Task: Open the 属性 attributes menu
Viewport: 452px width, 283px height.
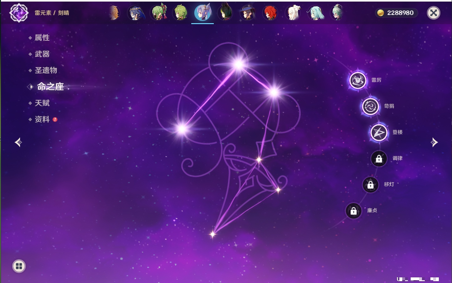Action: (x=42, y=38)
